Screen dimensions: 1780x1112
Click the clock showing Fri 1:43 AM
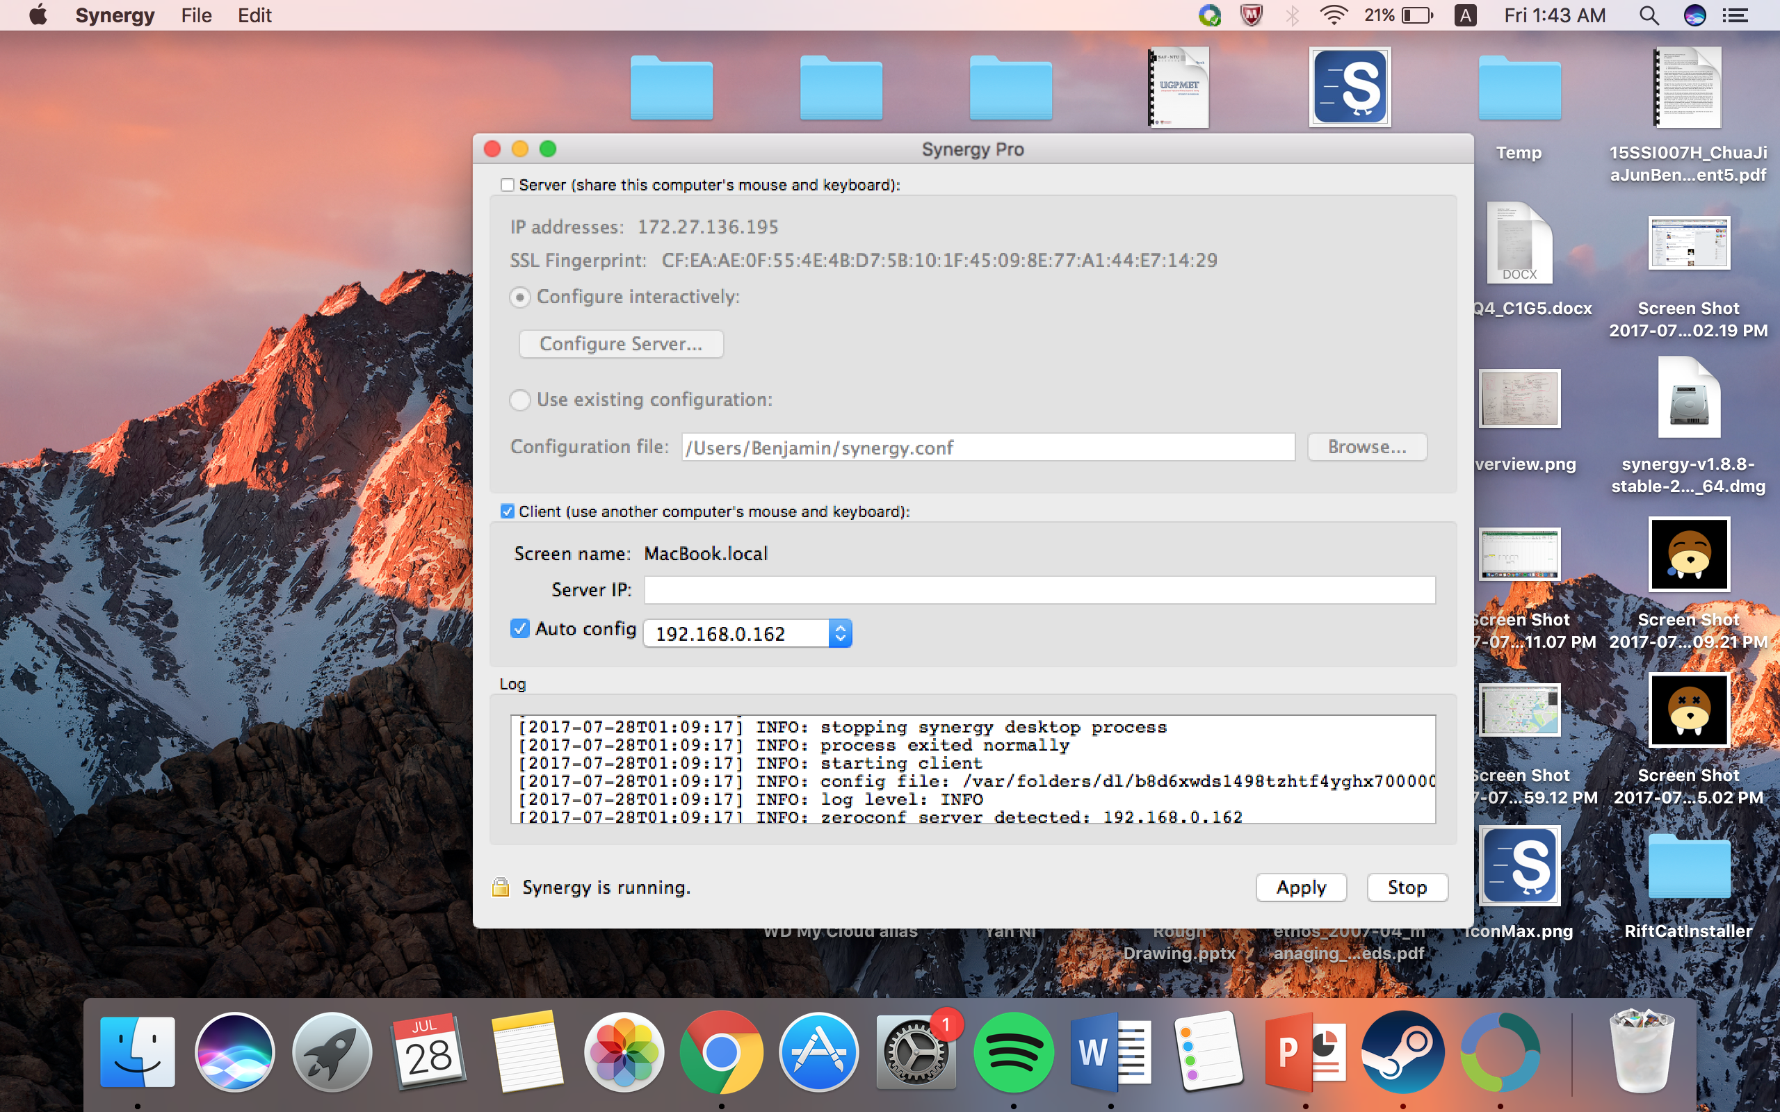(x=1554, y=15)
